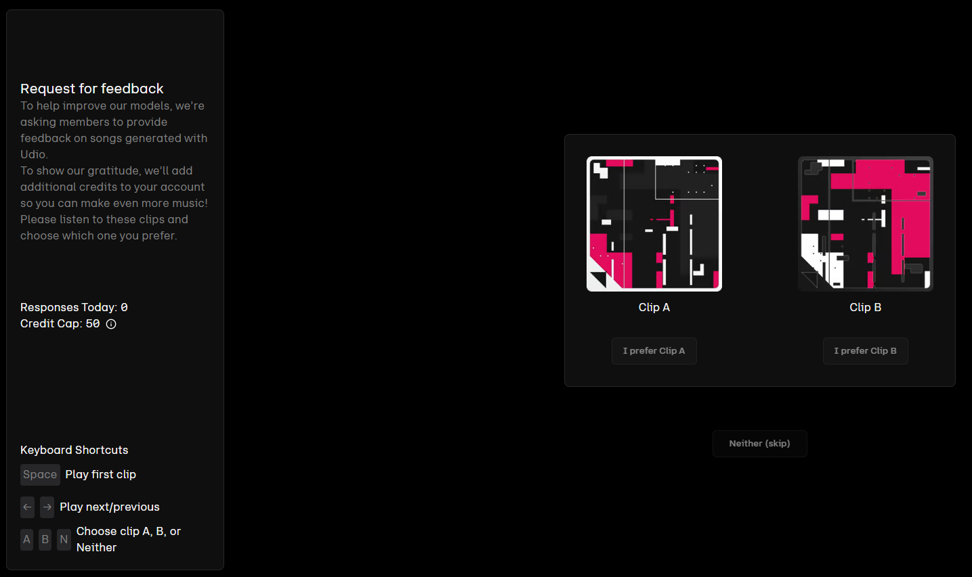Click the 'Play next/previous' shortcut text
The width and height of the screenshot is (972, 577).
(x=110, y=507)
